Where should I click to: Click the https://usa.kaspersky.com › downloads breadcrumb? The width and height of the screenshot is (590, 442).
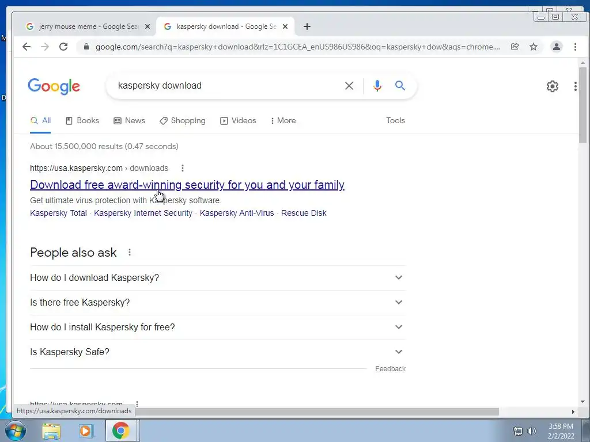99,168
